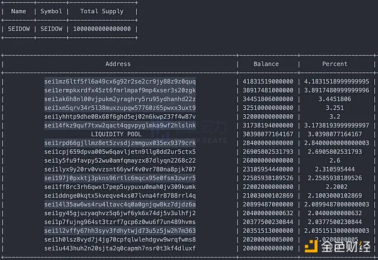Select address starting with sei1l2vffy67hh
This screenshot has width=378, height=260.
[120, 231]
